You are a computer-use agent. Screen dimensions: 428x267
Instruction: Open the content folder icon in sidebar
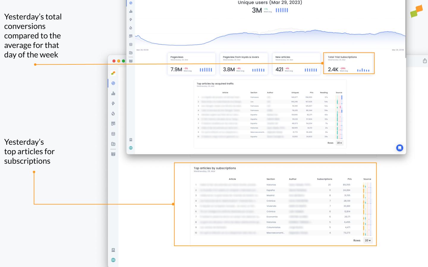pyautogui.click(x=113, y=144)
